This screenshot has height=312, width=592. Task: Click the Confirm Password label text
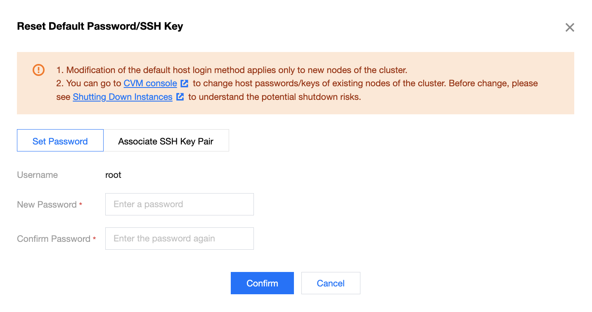pyautogui.click(x=53, y=239)
